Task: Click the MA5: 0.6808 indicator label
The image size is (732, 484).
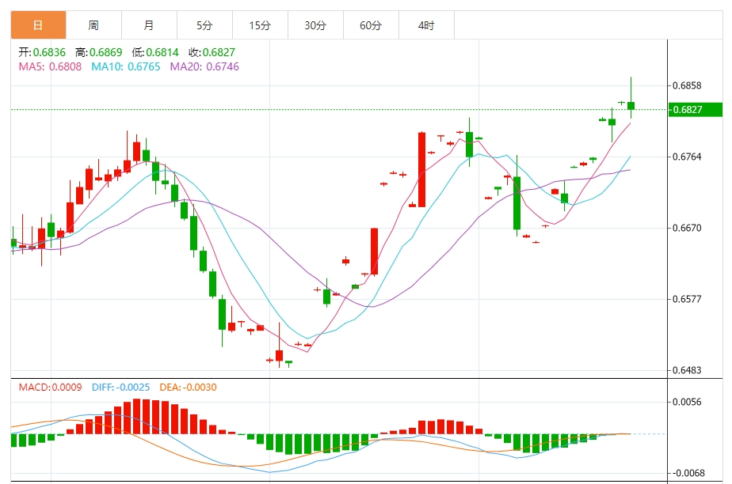Action: [50, 66]
